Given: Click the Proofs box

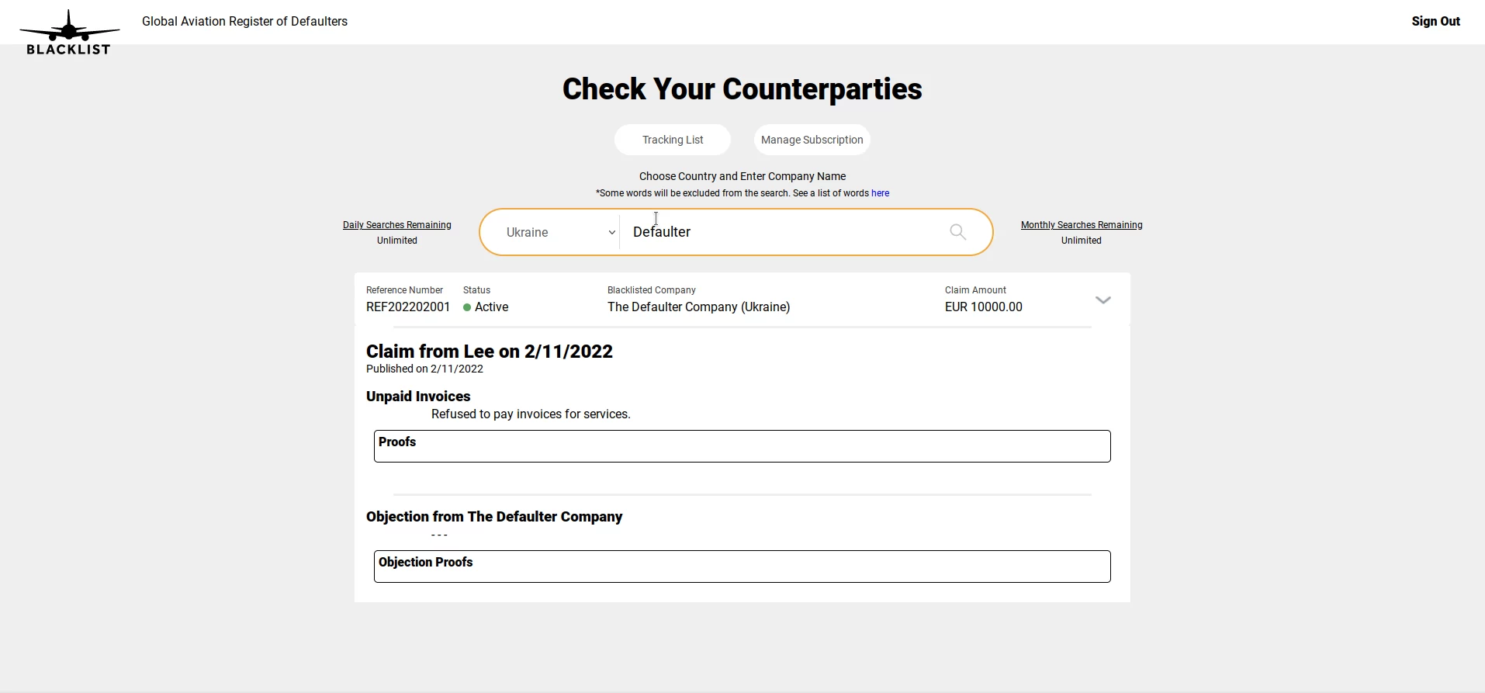Looking at the screenshot, I should pyautogui.click(x=742, y=446).
